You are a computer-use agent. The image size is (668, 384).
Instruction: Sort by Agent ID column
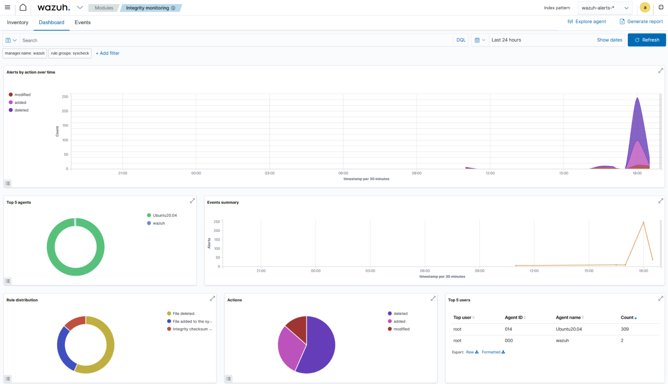(515, 318)
